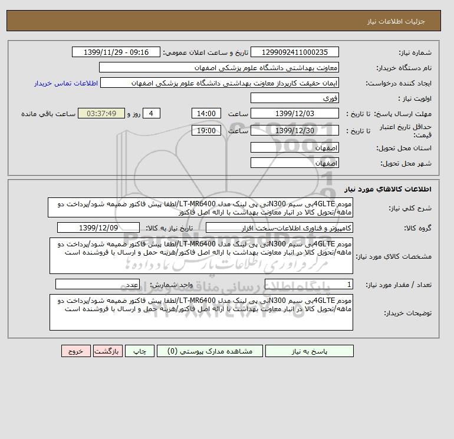Click the announcement date field 1399/11/29 - 09:16
This screenshot has height=439, width=454.
(116, 52)
